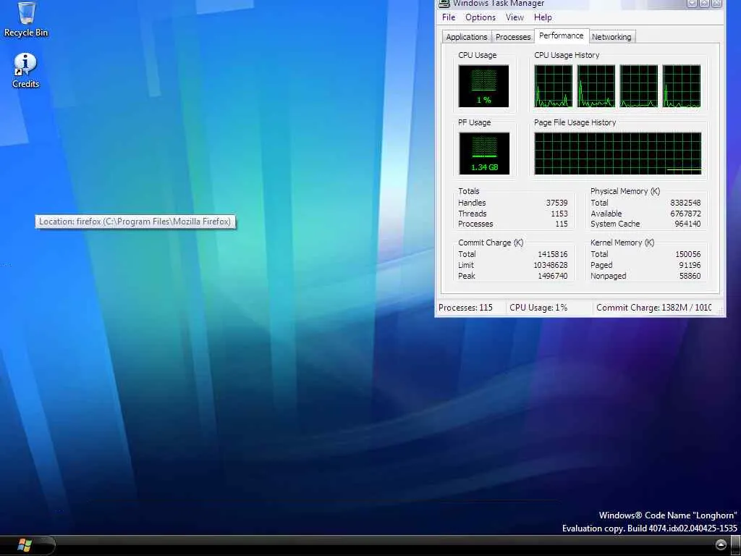741x556 pixels.
Task: Open the View menu
Action: click(515, 17)
